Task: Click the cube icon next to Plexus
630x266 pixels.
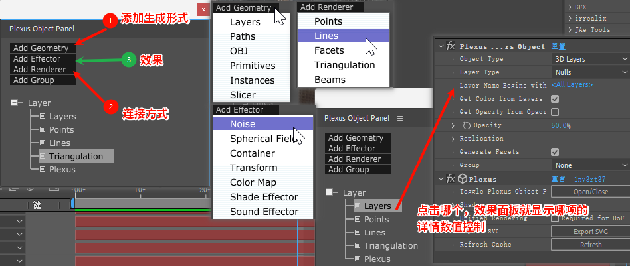Action: [x=462, y=179]
